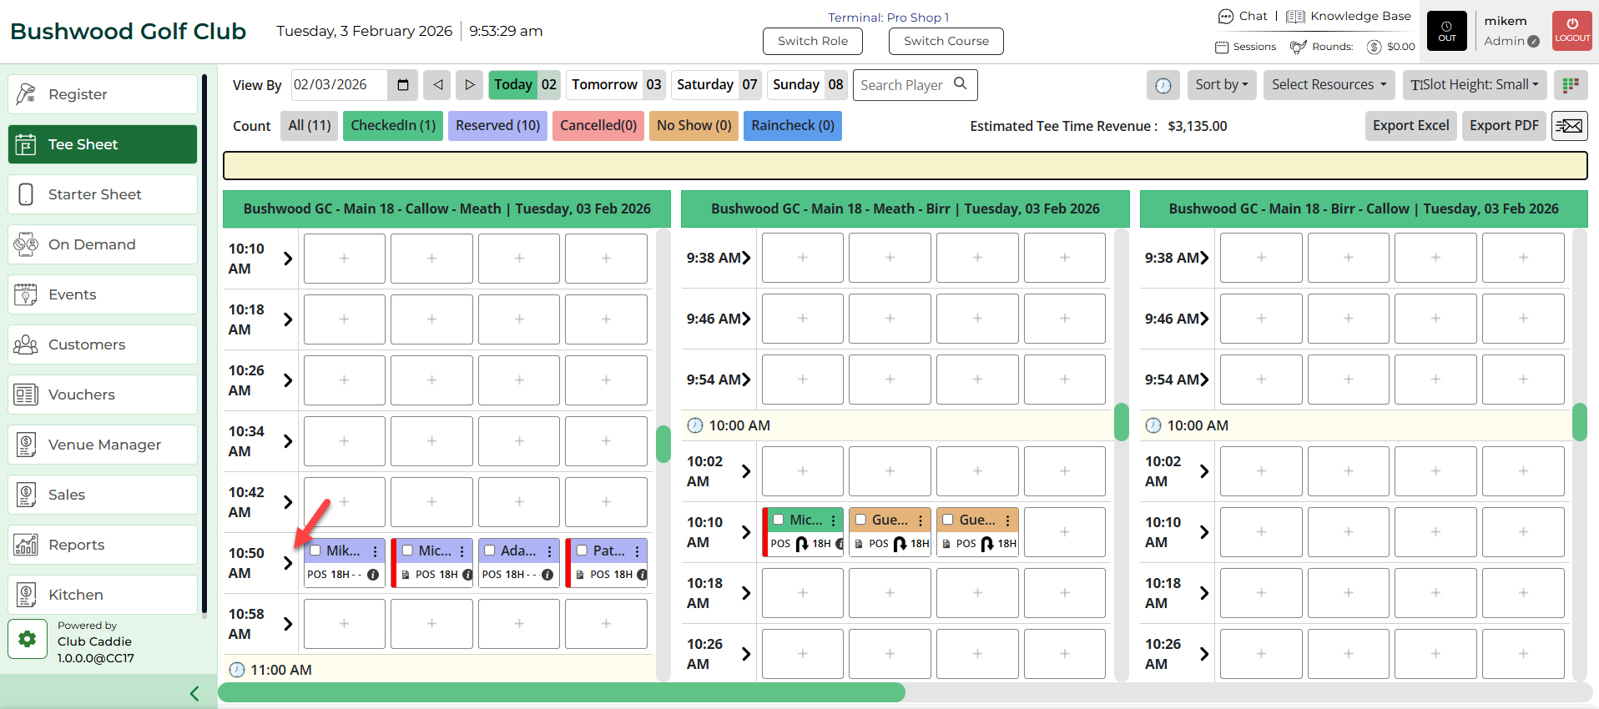Click the clock icon in toolbar
Image resolution: width=1599 pixels, height=709 pixels.
click(1163, 85)
